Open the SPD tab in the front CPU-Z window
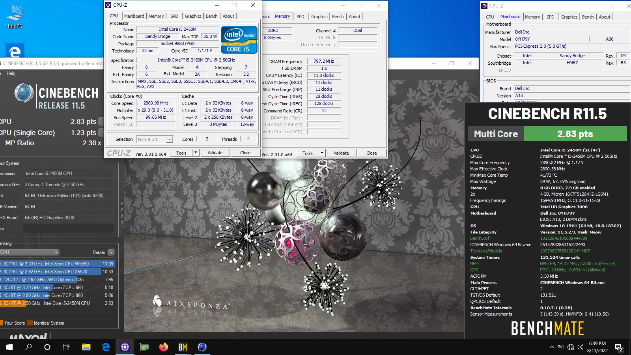631x355 pixels. 174,16
